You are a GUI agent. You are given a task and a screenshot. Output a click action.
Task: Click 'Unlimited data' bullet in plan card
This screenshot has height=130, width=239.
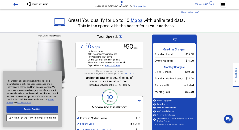pyautogui.click(x=95, y=51)
